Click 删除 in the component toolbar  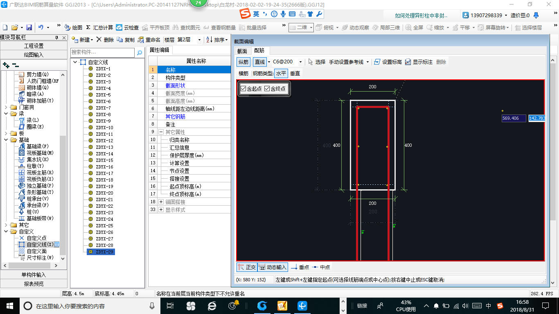(105, 40)
